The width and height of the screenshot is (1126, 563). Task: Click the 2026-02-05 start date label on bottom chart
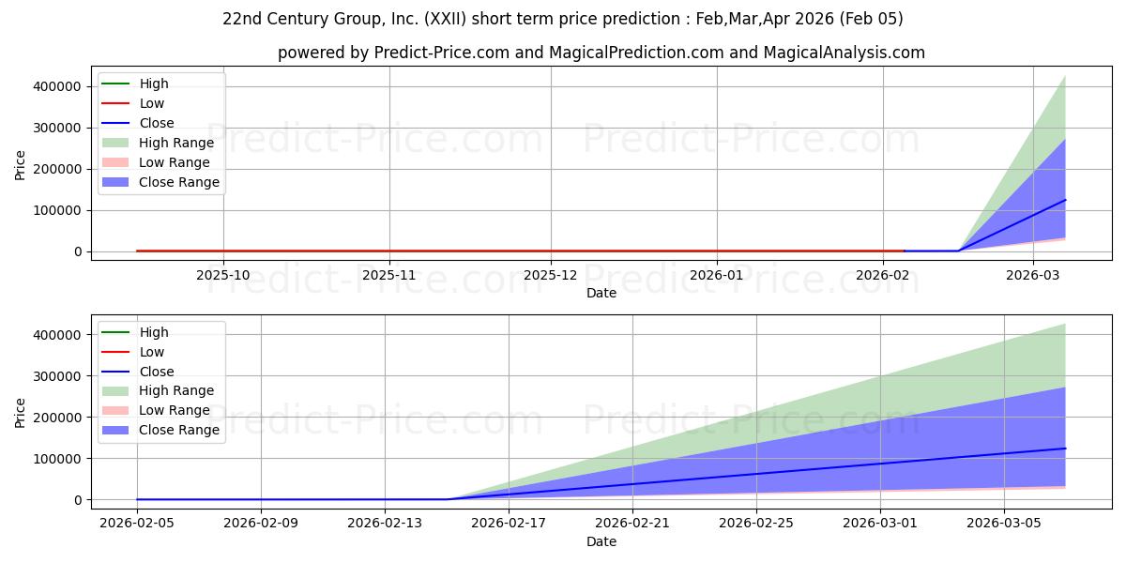click(x=137, y=524)
